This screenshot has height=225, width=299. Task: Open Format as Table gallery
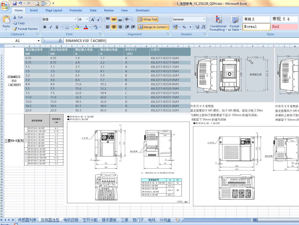click(x=234, y=23)
